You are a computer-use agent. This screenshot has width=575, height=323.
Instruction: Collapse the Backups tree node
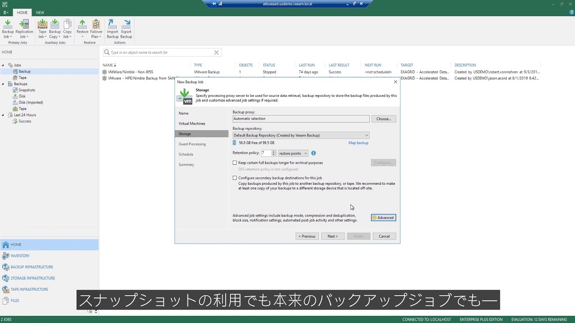tap(3, 84)
